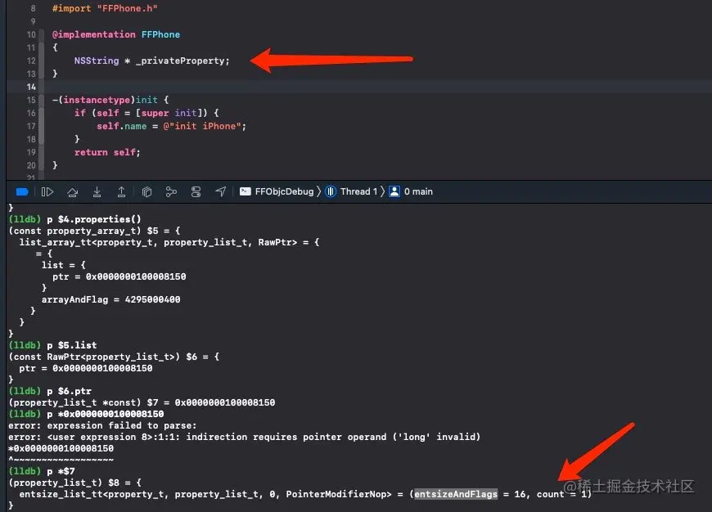
Task: Click the Step Into debug icon
Action: [x=97, y=192]
